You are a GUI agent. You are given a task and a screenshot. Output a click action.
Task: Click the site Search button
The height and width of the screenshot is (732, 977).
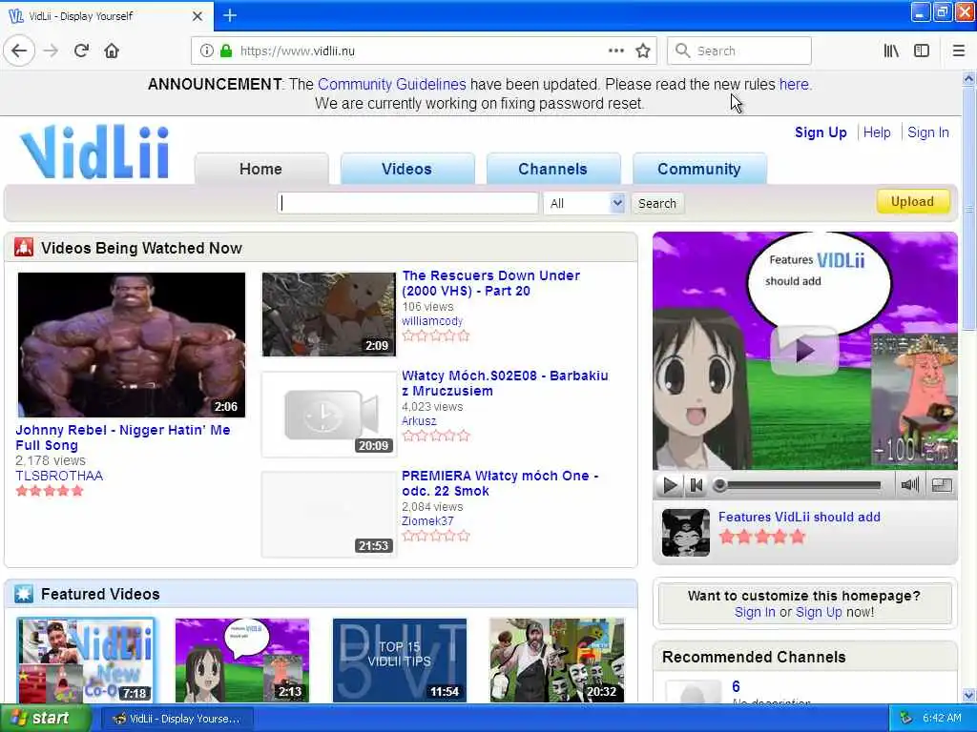(657, 204)
